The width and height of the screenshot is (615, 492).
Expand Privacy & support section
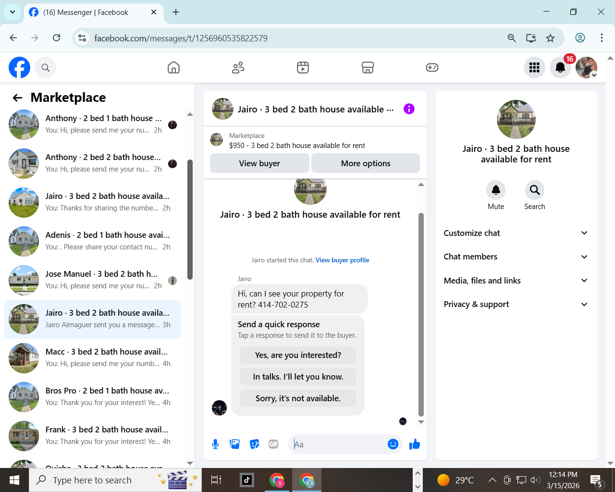[516, 304]
